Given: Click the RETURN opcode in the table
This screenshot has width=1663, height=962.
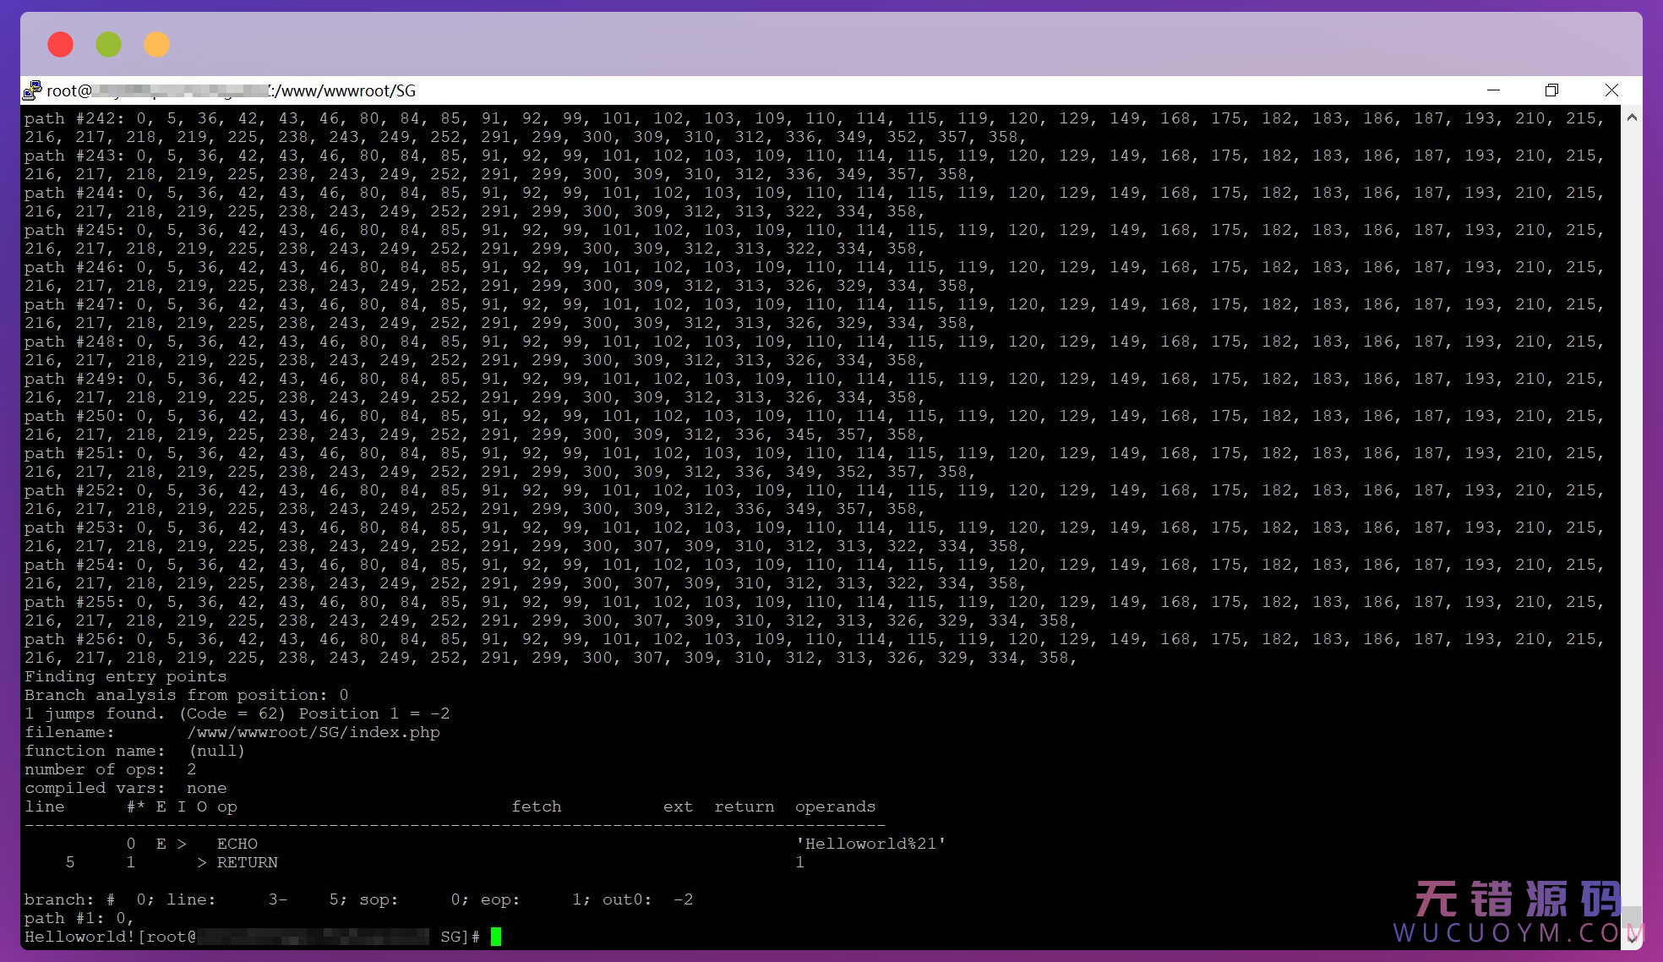Looking at the screenshot, I should coord(247,862).
